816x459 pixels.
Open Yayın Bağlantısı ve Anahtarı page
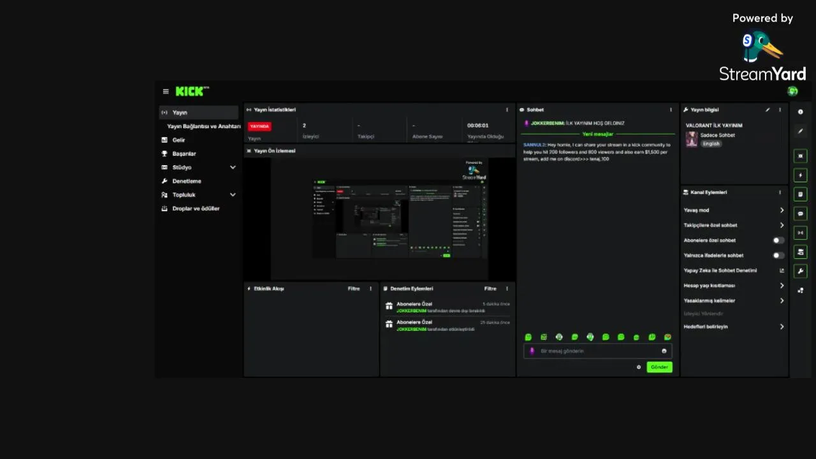pos(203,126)
